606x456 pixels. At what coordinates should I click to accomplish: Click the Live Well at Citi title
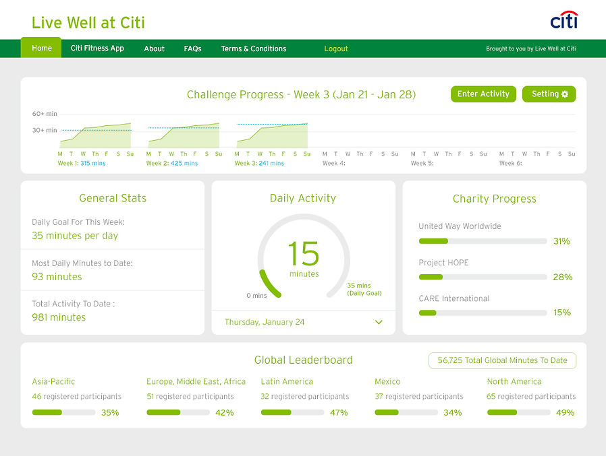coord(88,23)
